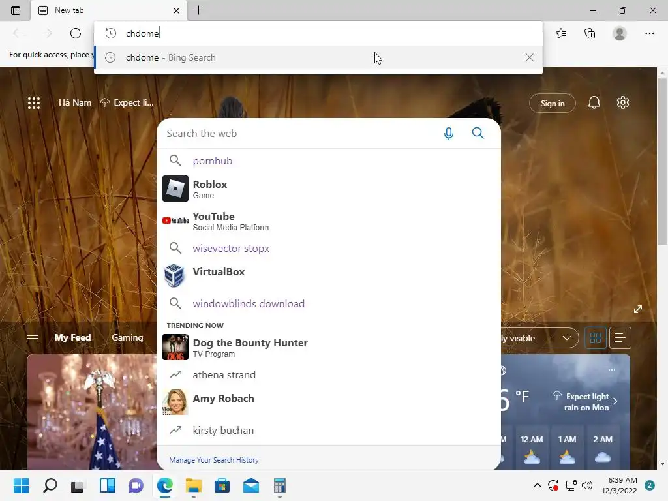Switch feed to list layout view

click(x=620, y=338)
